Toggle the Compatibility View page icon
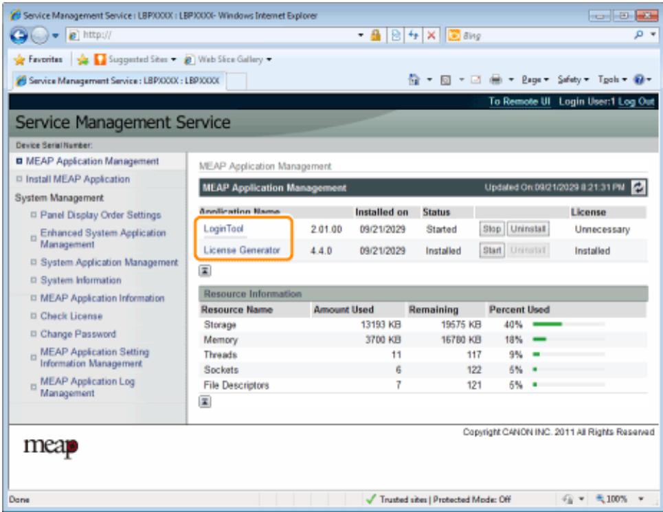 tap(396, 35)
